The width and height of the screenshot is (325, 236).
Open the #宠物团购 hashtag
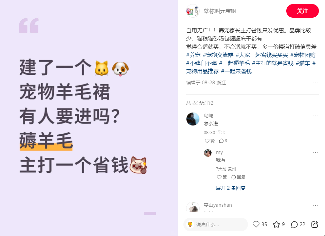tap(303, 55)
